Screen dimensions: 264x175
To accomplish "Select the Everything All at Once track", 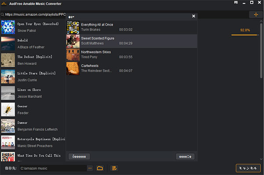I will pyautogui.click(x=132, y=27).
